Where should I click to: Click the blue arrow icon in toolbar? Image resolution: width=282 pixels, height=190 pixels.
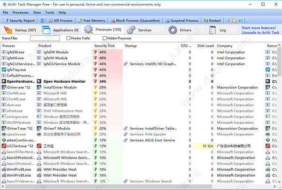coord(241,21)
